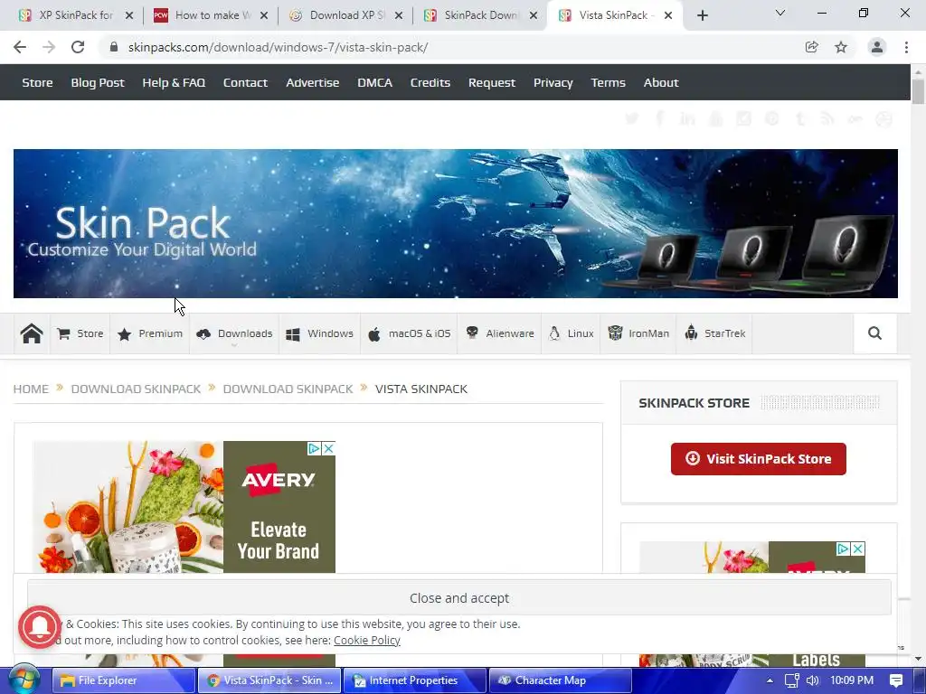The image size is (926, 694).
Task: Open File Explorer from taskbar
Action: tap(124, 680)
